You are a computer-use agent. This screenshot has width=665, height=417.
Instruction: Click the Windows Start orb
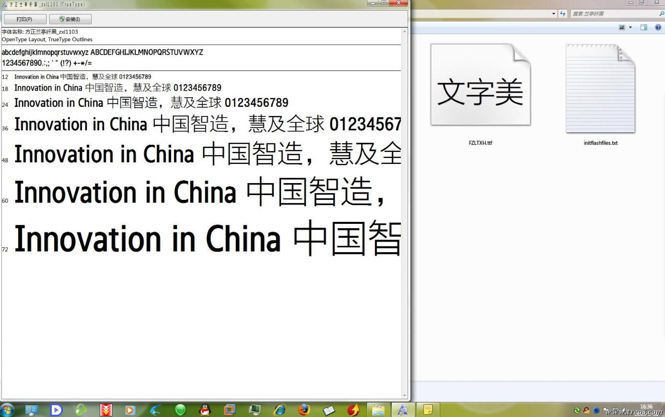pos(7,410)
